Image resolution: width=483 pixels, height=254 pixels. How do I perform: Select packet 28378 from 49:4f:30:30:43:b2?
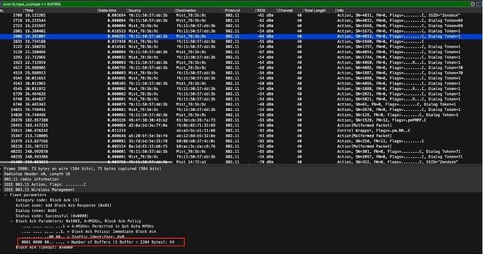click(x=241, y=120)
